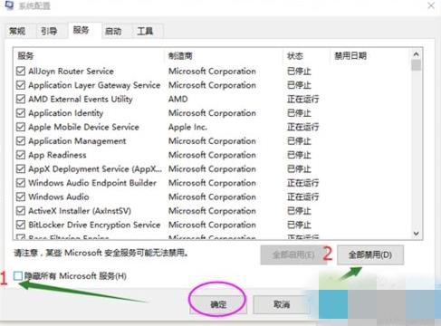Viewport: 441px width, 326px height.
Task: Select Application Management service name
Action: [x=77, y=141]
